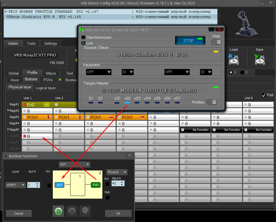The image size is (276, 222).
Task: Click the reset arrow icon in Boolean functions
Action: 85,211
